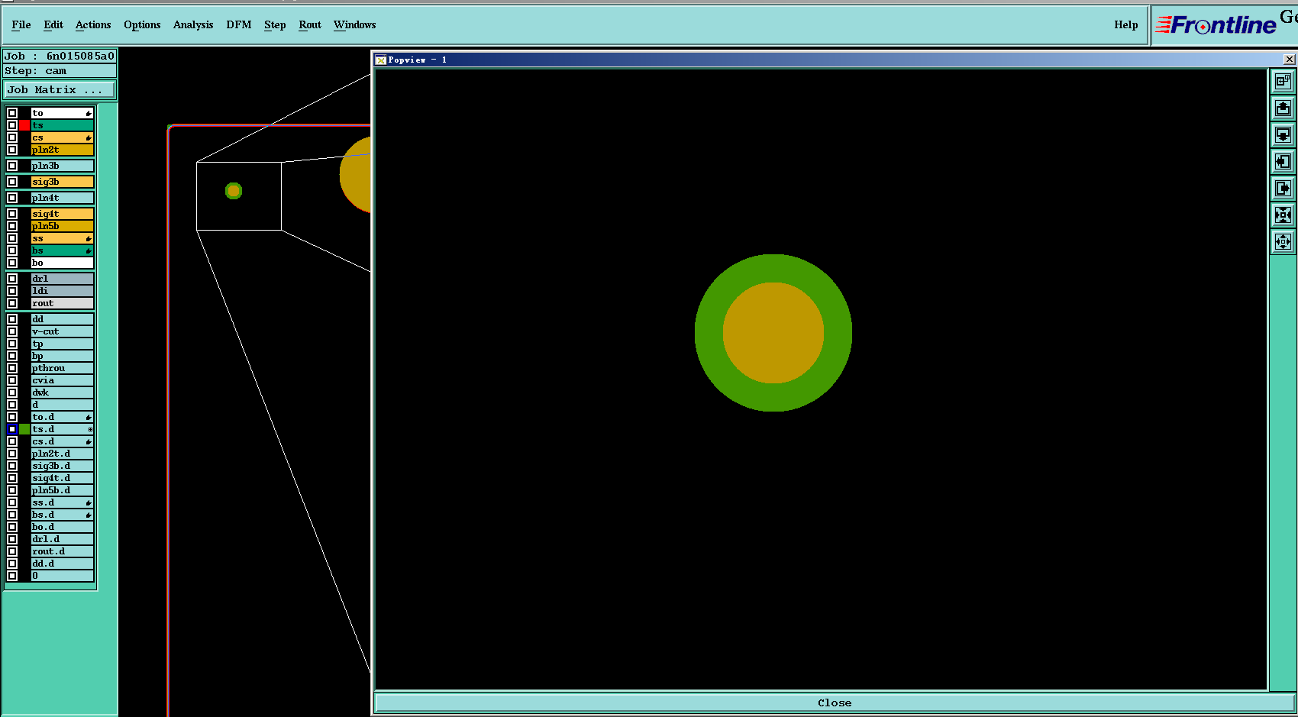Toggle the checkbox for layer 'cs'

[12, 137]
